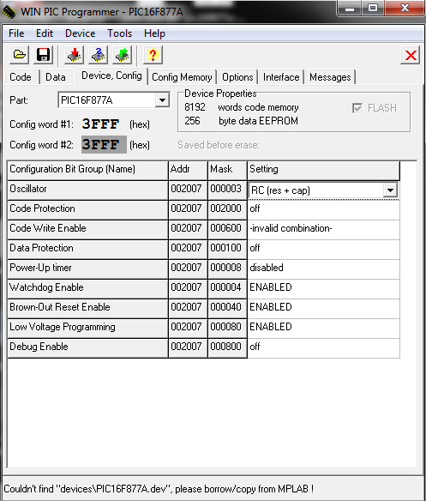The width and height of the screenshot is (426, 501).
Task: Save file using floppy disk icon
Action: click(x=43, y=55)
